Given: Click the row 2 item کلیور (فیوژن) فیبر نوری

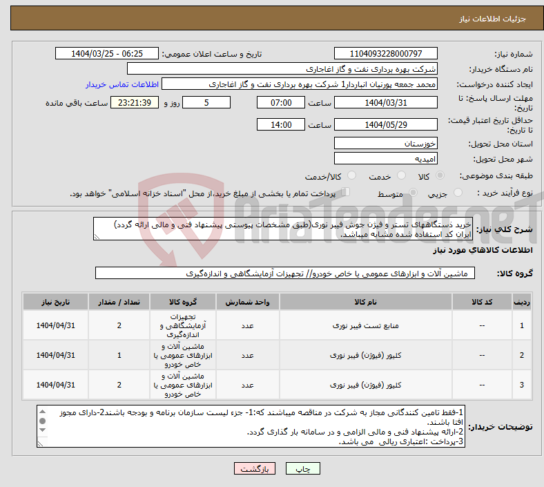Looking at the screenshot, I should pos(366,356).
